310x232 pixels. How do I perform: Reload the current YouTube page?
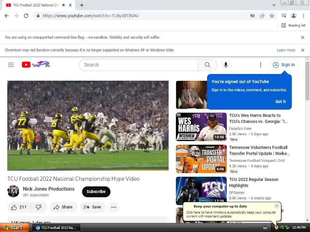pyautogui.click(x=26, y=16)
